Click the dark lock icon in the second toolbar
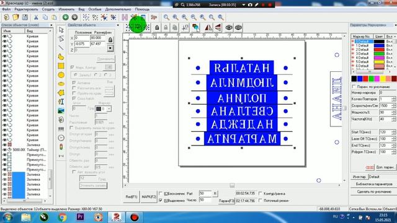 (x=157, y=27)
